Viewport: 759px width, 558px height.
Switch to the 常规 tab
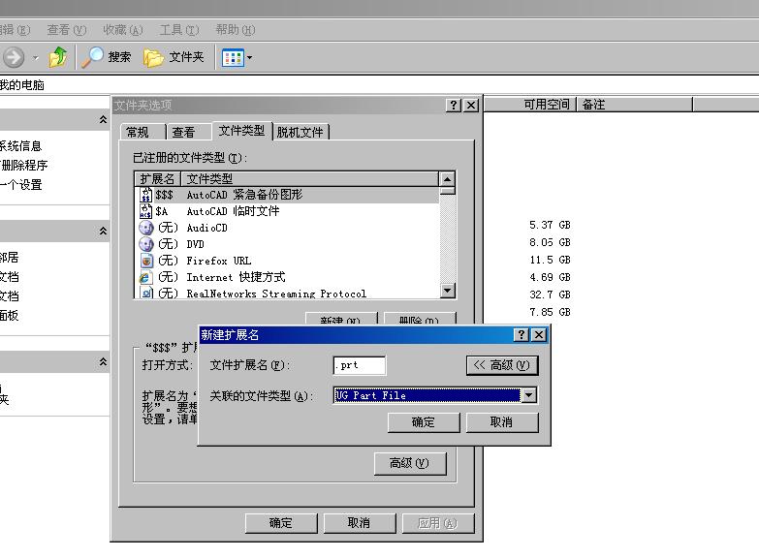142,132
